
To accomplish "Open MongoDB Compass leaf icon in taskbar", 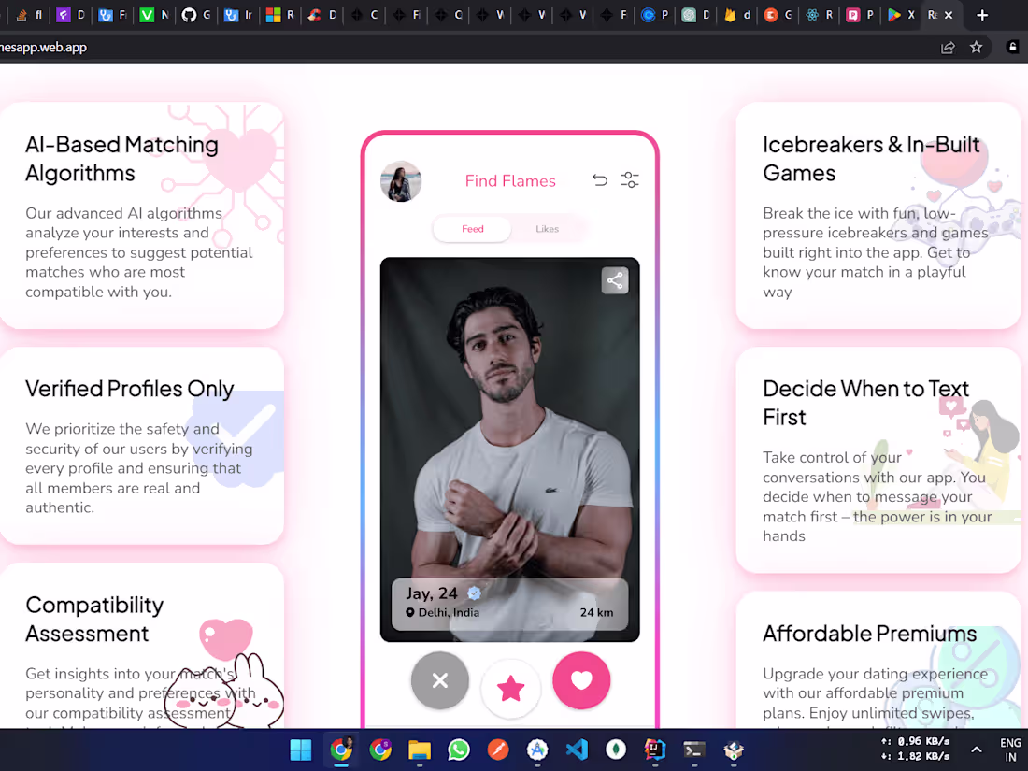I will pos(616,750).
